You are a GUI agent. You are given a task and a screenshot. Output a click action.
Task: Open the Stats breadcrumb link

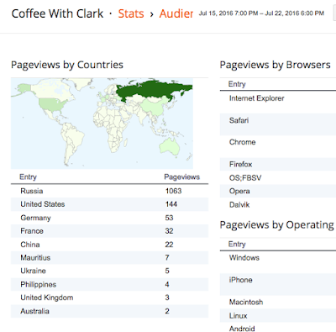[131, 13]
